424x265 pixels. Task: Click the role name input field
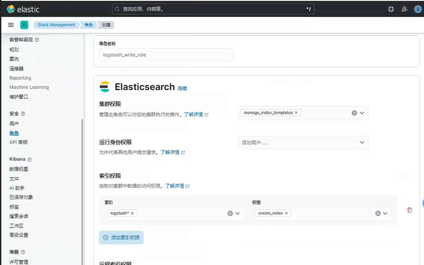pos(166,55)
